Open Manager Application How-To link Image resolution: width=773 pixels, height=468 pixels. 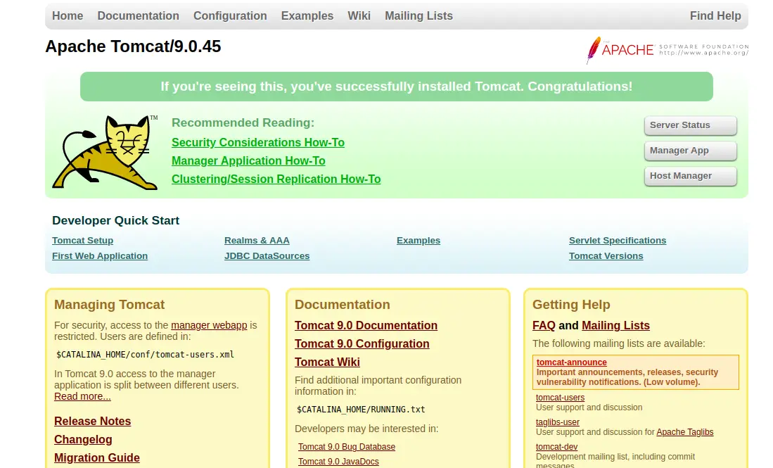point(248,160)
